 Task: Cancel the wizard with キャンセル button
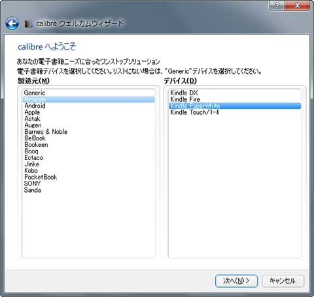tap(283, 281)
